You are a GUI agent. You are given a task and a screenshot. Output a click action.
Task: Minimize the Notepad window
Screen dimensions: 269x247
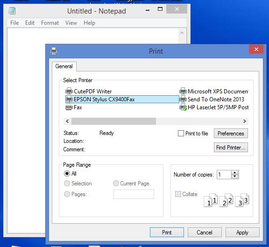coord(148,10)
